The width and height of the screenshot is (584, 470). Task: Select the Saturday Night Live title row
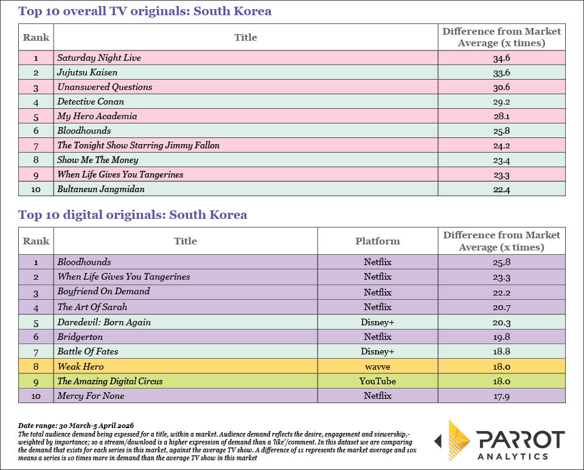click(x=99, y=58)
